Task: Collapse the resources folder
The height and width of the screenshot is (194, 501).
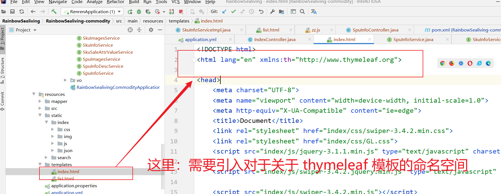Action: (34, 94)
